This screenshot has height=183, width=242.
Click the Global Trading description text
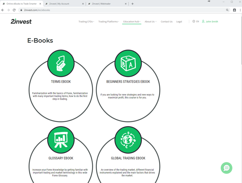coord(127,173)
